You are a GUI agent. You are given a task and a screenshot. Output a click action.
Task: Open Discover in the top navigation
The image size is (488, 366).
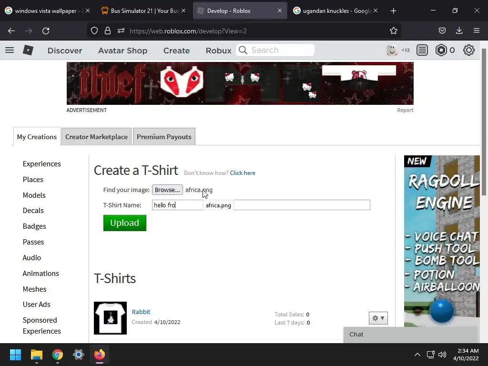coord(65,51)
